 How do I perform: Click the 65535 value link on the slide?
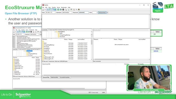tap(156, 51)
